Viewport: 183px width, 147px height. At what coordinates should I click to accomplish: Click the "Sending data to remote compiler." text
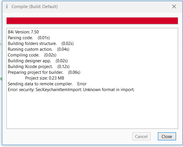click(40, 84)
